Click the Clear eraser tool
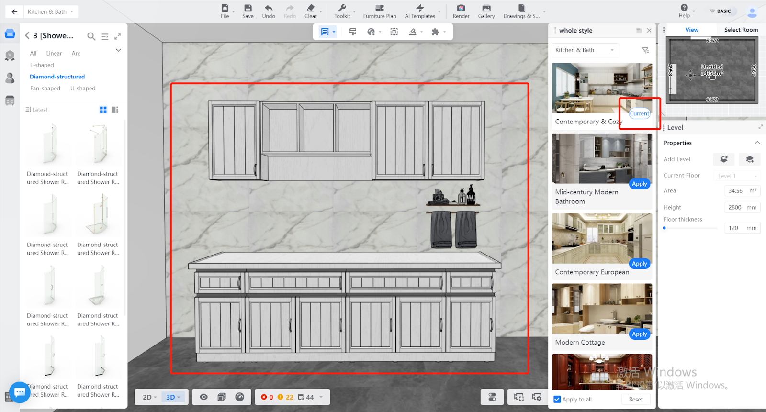Viewport: 766px width, 412px height. (311, 9)
